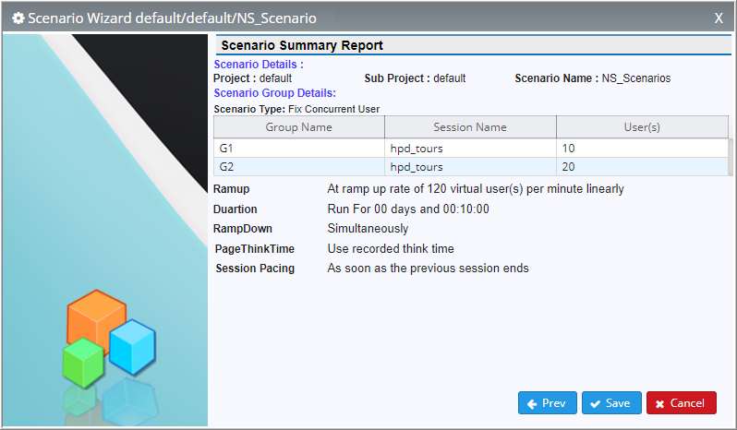Image resolution: width=737 pixels, height=430 pixels.
Task: Click the gear icon in title bar
Action: [x=18, y=18]
